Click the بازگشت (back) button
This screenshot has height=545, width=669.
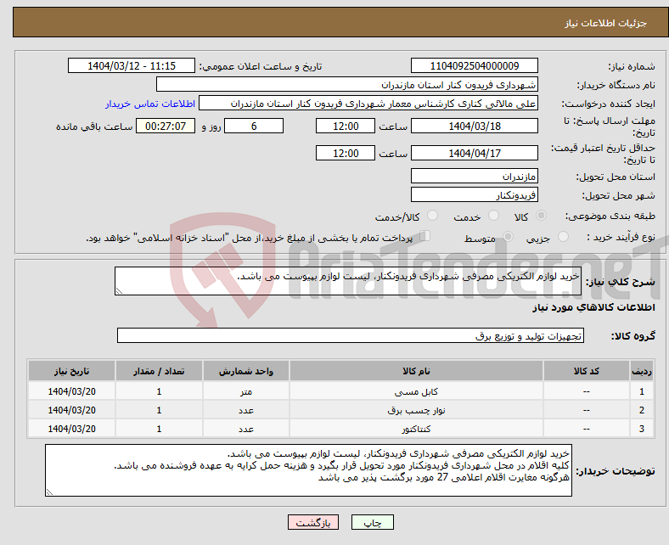313,522
